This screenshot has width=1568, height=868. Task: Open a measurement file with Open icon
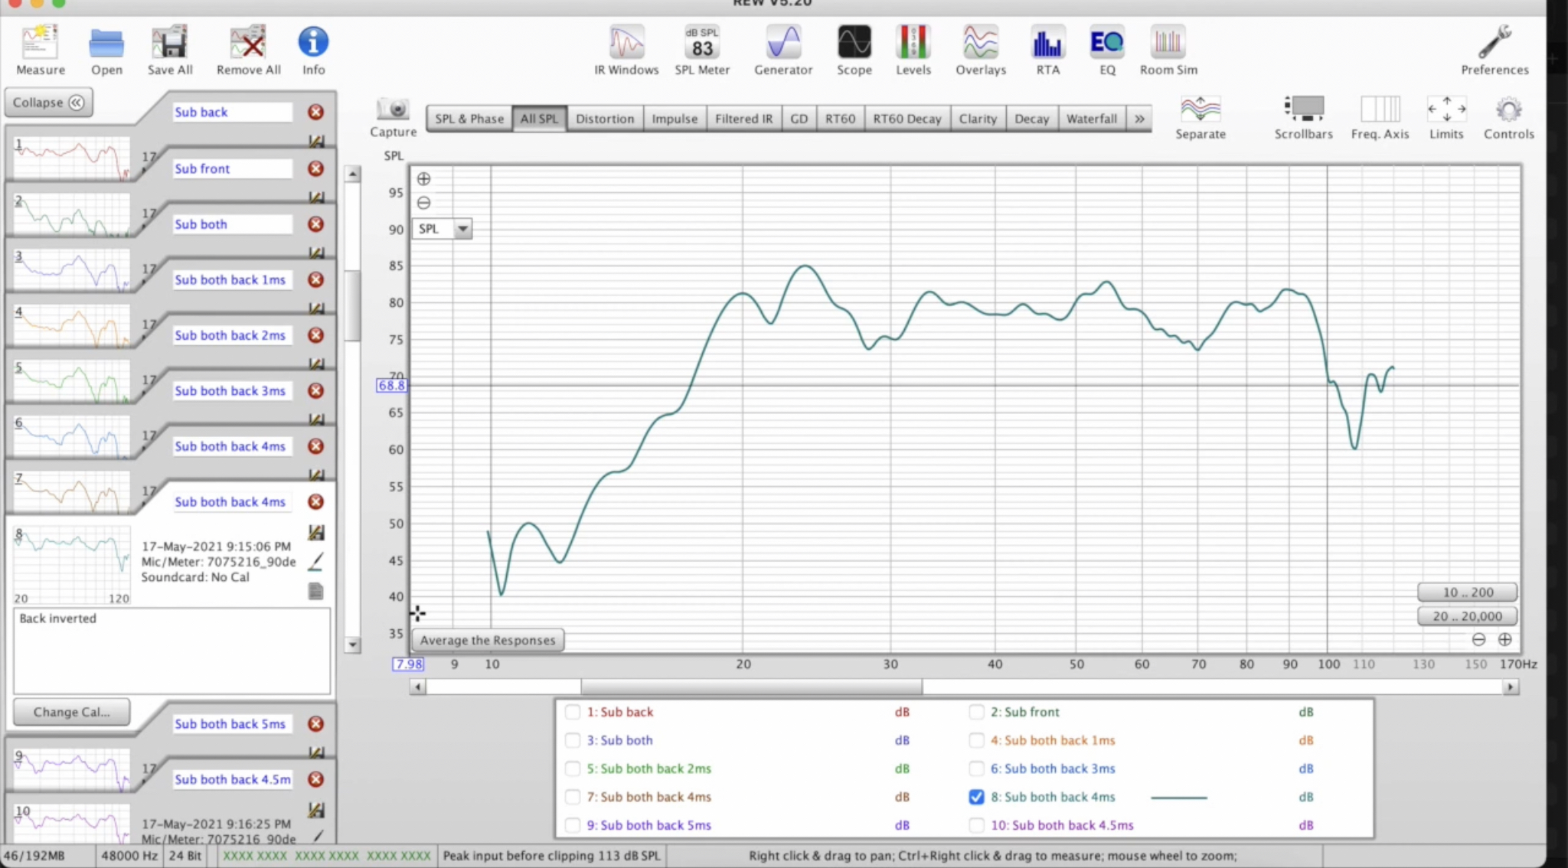tap(106, 50)
